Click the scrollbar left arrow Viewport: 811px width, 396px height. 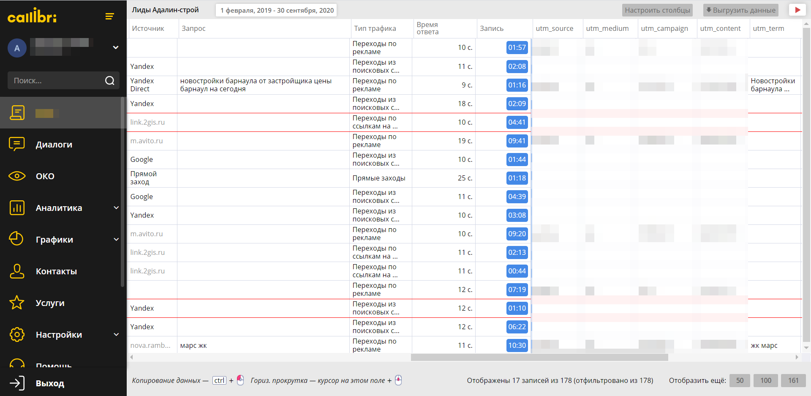pos(131,357)
